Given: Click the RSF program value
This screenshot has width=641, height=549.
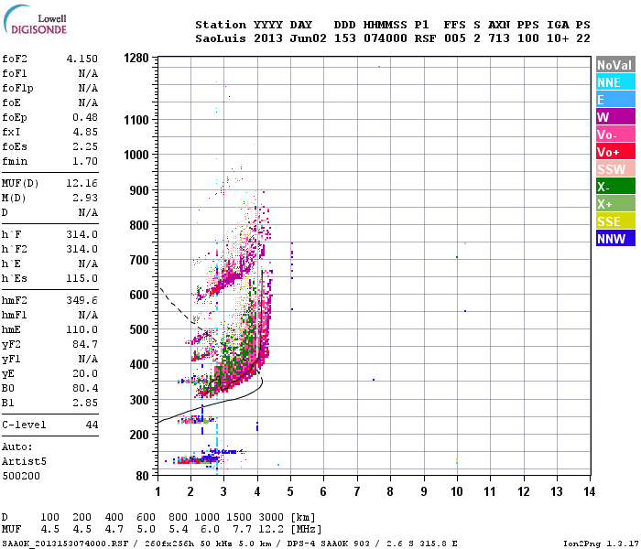Looking at the screenshot, I should coord(425,38).
